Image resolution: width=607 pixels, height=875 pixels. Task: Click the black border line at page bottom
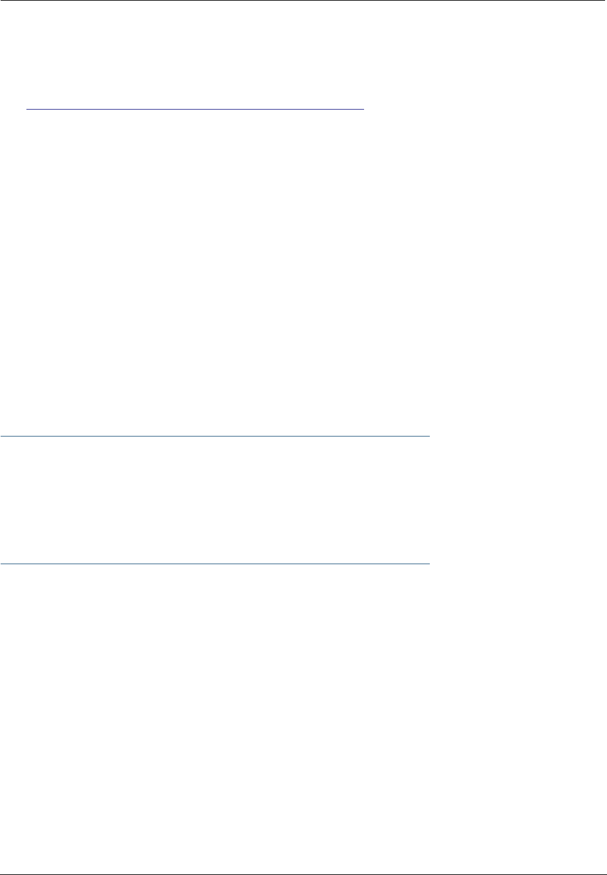click(x=303, y=874)
